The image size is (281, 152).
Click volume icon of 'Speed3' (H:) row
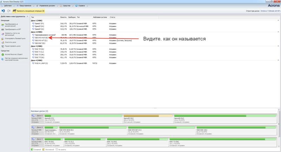[33, 26]
